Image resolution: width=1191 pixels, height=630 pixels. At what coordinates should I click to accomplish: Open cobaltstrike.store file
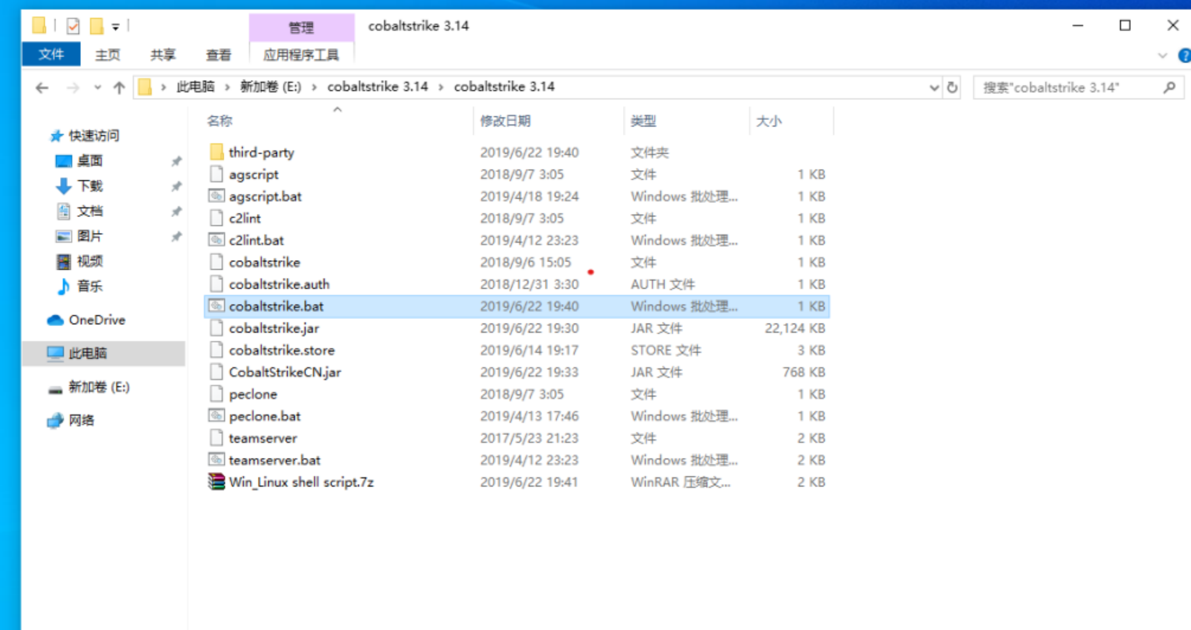point(281,350)
